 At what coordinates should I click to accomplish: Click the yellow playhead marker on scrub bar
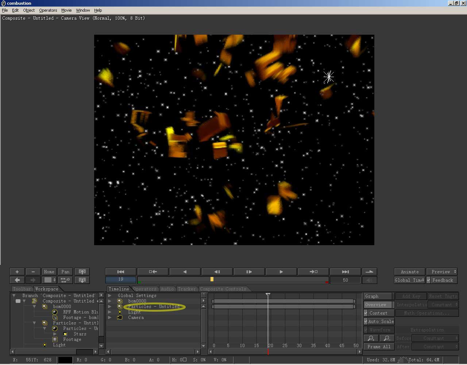[x=212, y=280]
